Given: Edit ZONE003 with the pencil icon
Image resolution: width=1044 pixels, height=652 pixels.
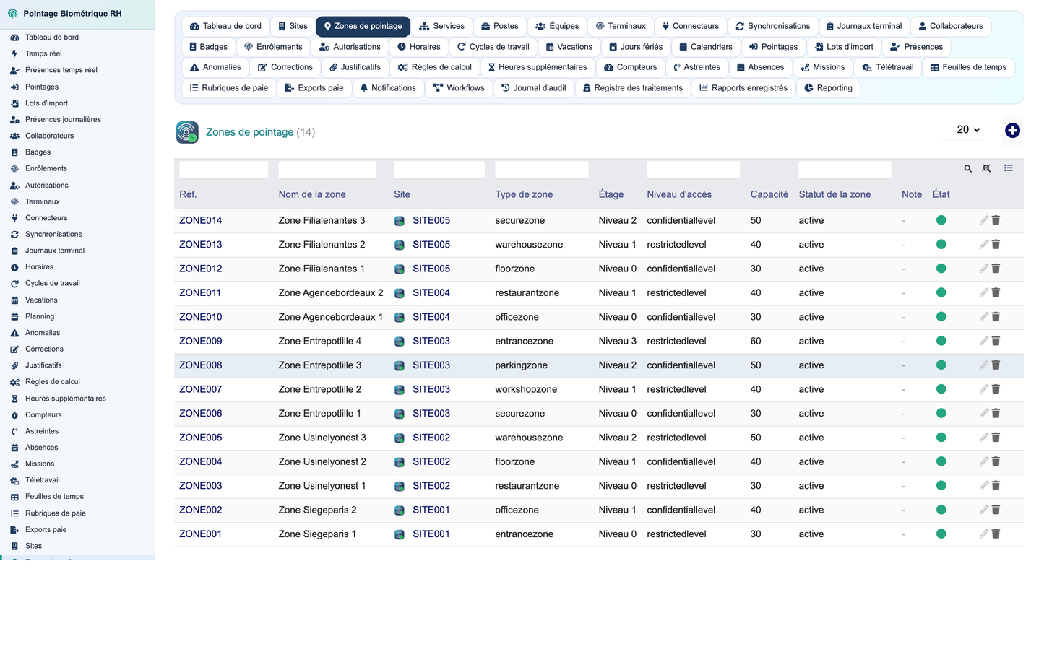Looking at the screenshot, I should (x=983, y=485).
